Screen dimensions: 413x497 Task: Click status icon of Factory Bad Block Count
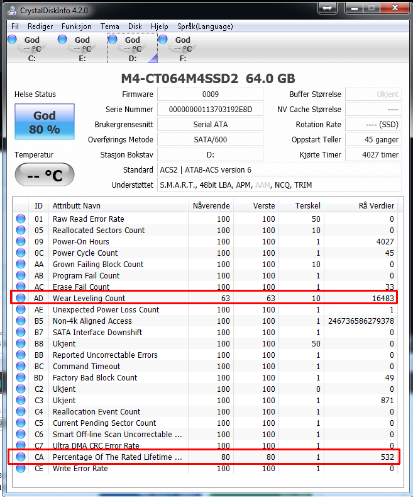click(x=21, y=377)
